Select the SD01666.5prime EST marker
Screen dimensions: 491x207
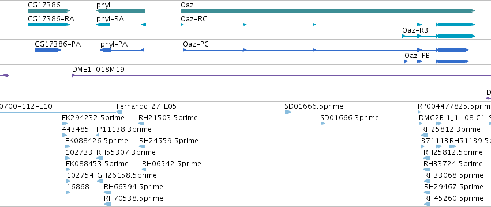[288, 112]
